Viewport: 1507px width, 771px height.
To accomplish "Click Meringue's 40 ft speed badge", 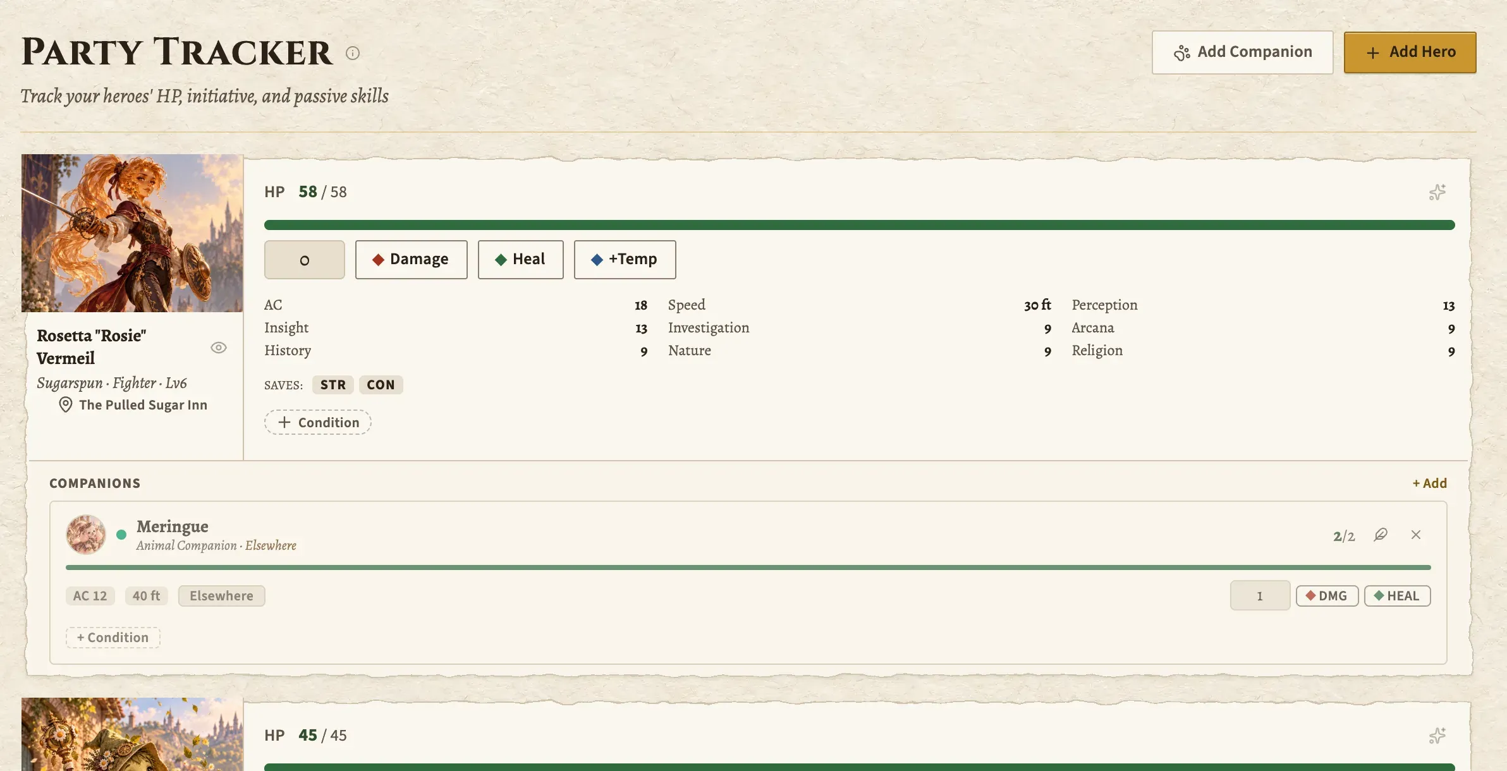I will (x=146, y=596).
